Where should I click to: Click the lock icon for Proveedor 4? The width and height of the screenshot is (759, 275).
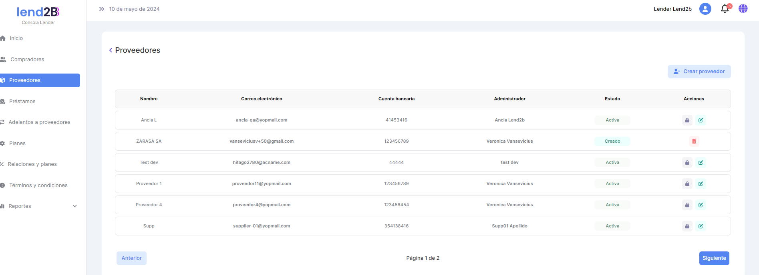(687, 205)
